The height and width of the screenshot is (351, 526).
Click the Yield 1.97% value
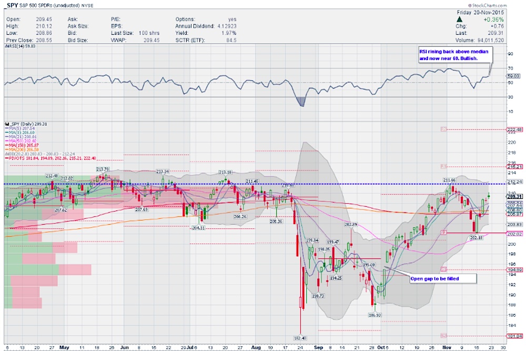229,33
